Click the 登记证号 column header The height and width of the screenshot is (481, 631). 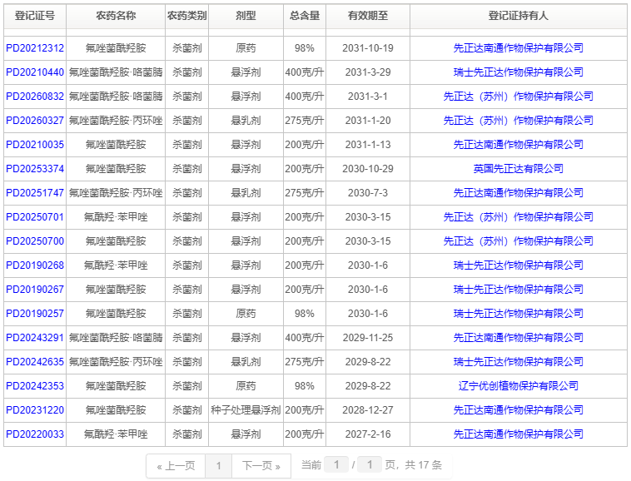point(35,16)
